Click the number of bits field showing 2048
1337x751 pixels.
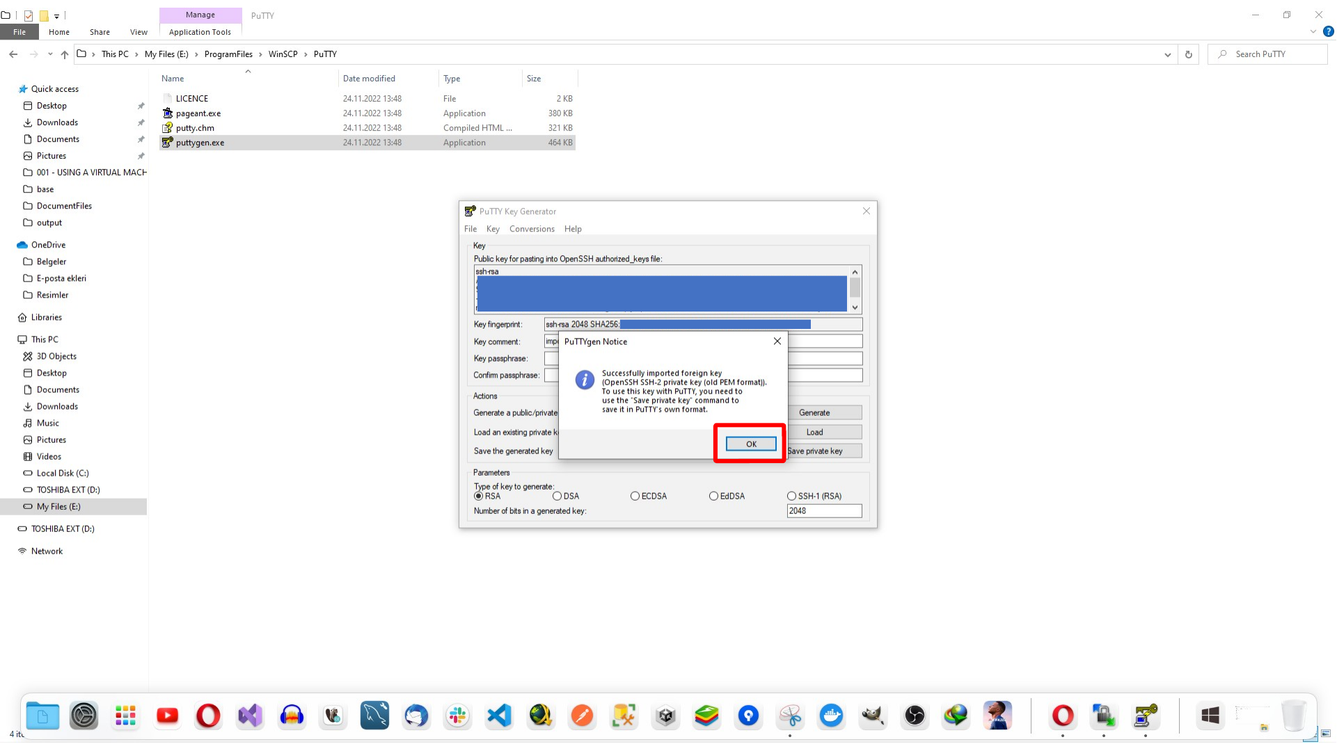tap(824, 511)
